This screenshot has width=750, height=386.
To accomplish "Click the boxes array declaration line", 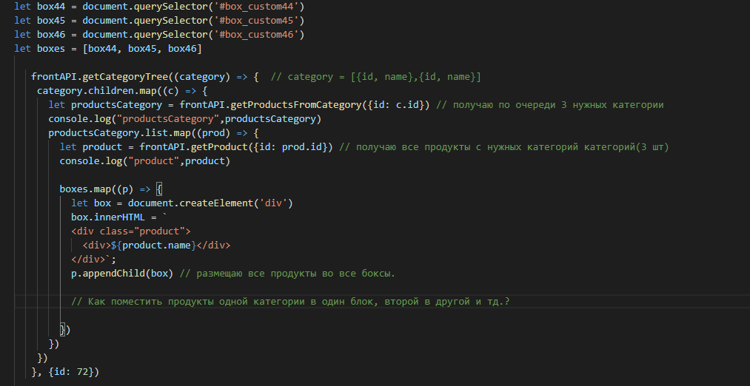I will (x=108, y=49).
